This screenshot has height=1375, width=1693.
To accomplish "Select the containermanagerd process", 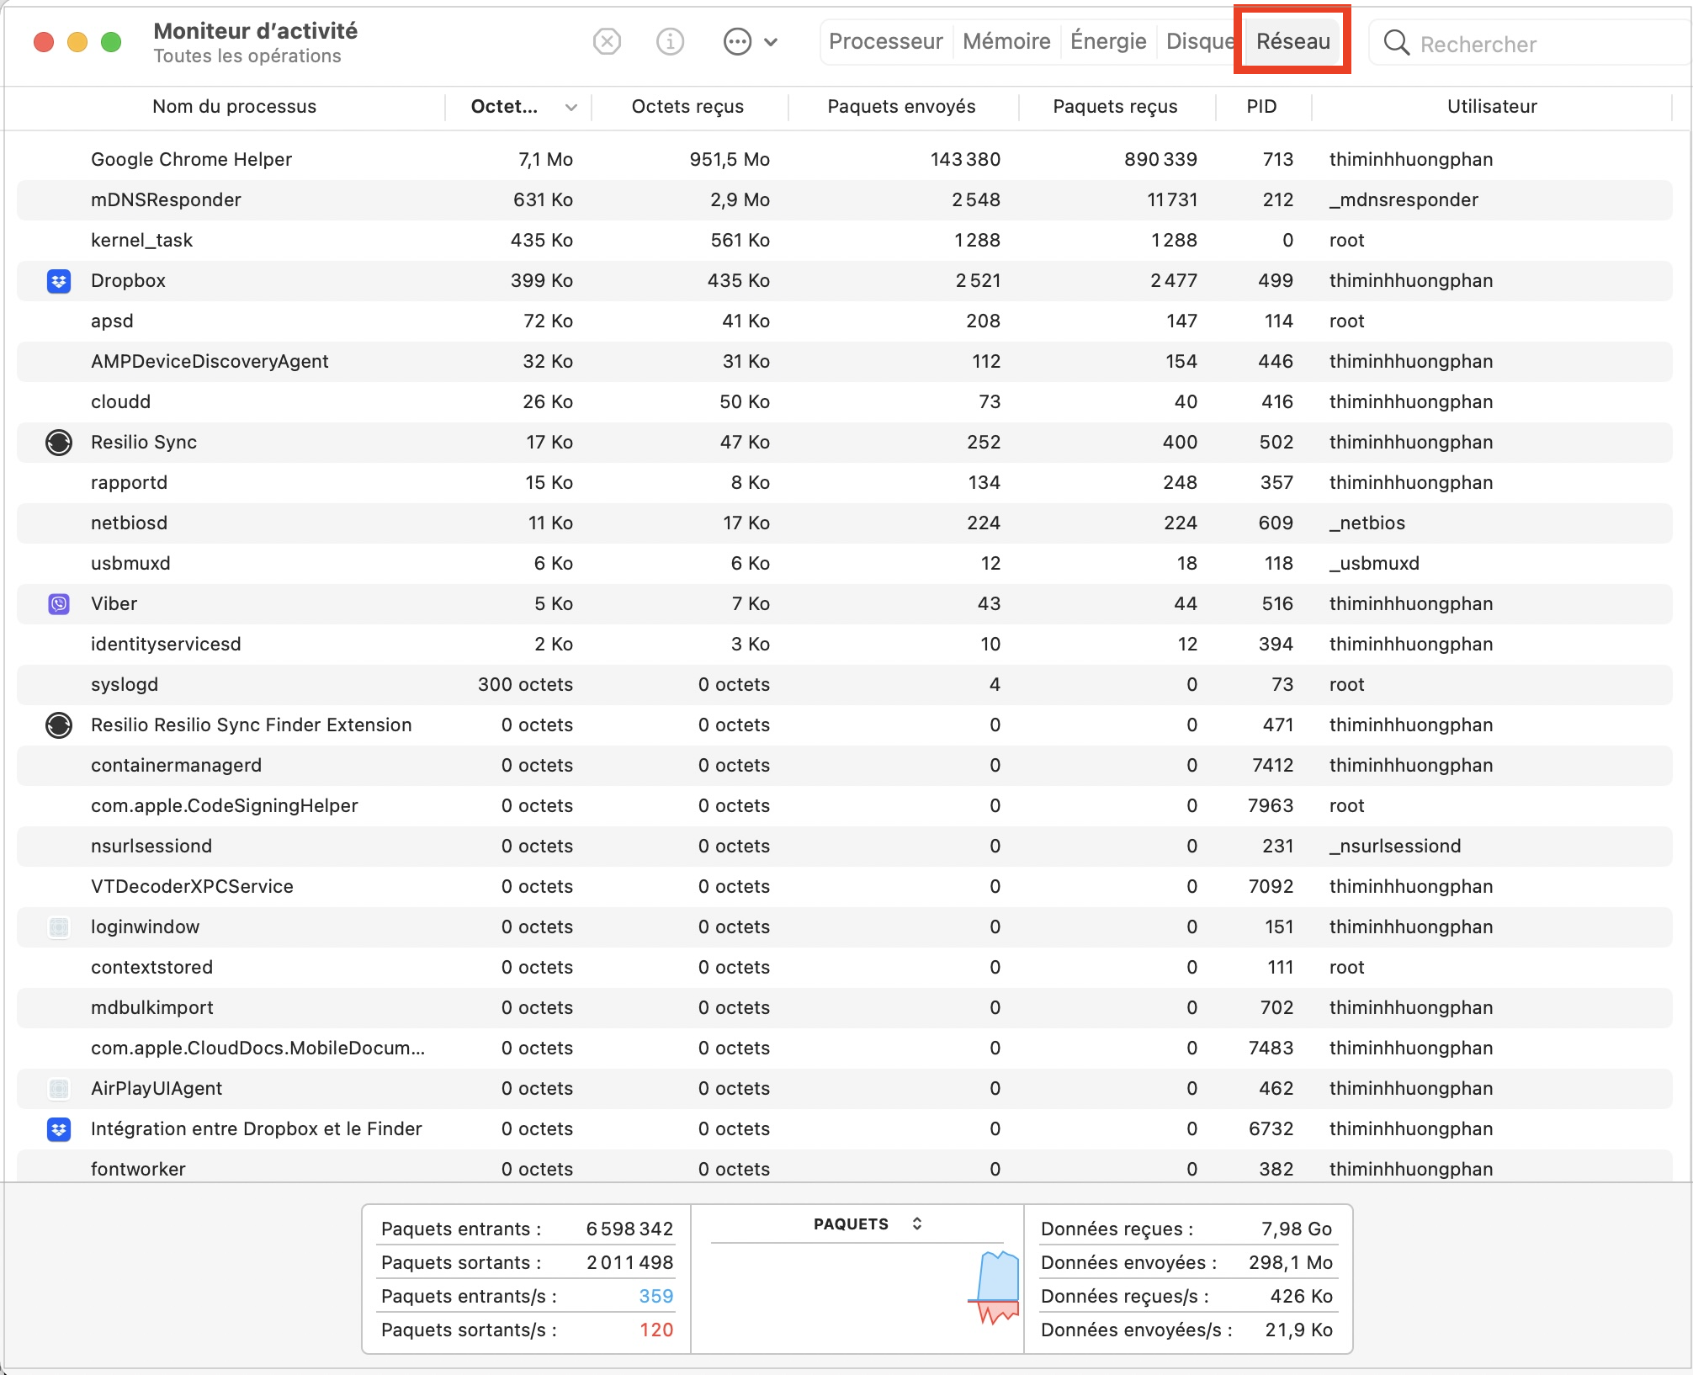I will coord(844,766).
